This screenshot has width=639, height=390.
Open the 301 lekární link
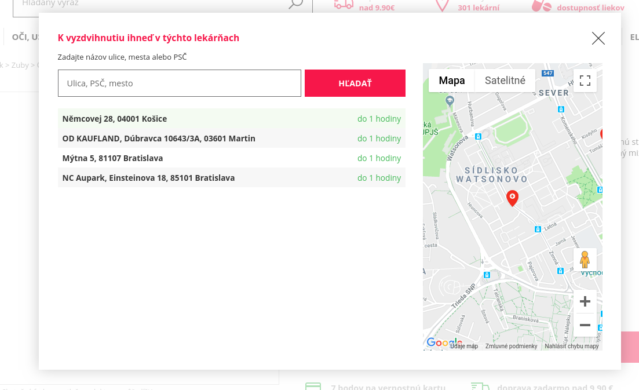(479, 8)
